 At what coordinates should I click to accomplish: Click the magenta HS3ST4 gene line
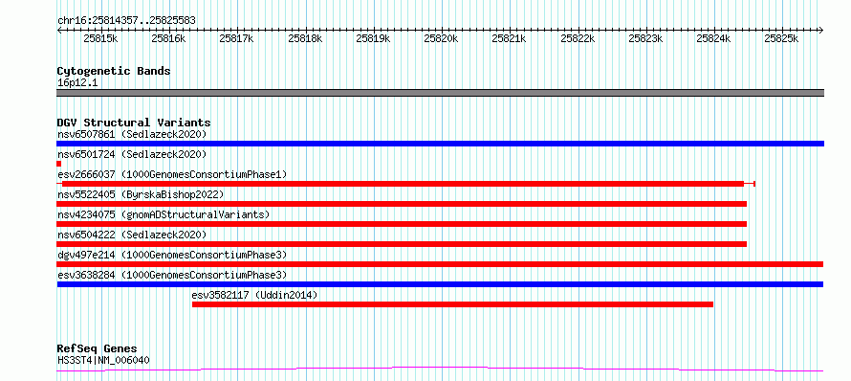pos(440,370)
